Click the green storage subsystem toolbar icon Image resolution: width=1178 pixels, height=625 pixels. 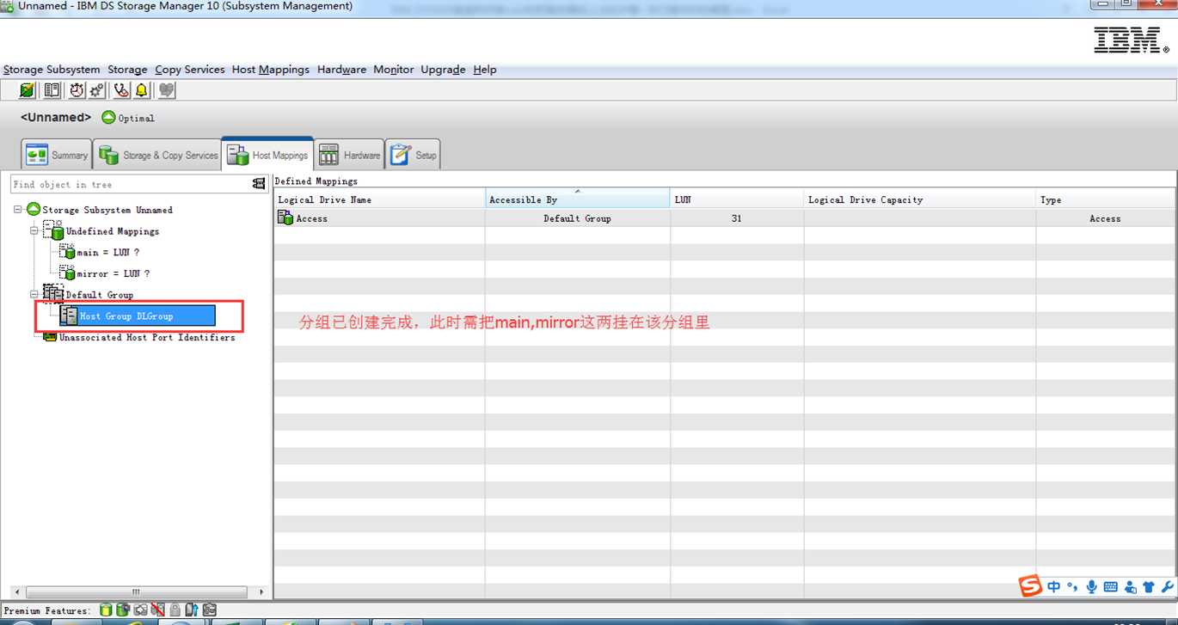[28, 90]
